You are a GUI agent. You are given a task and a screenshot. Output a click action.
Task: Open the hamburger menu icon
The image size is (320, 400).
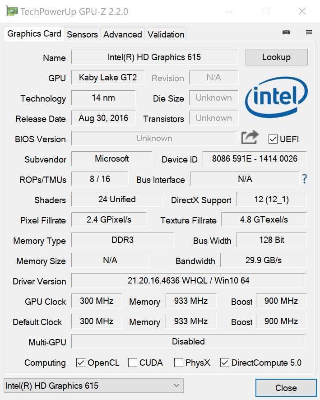tap(309, 32)
